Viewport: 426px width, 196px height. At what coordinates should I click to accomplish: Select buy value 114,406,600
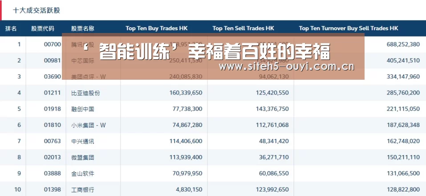click(x=186, y=141)
